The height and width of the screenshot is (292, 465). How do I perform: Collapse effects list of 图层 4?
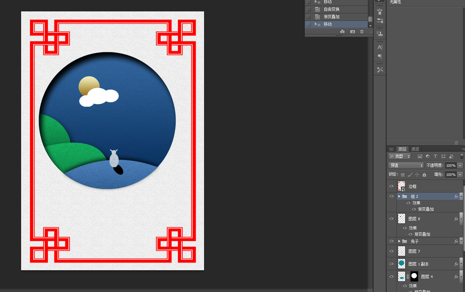(x=461, y=277)
